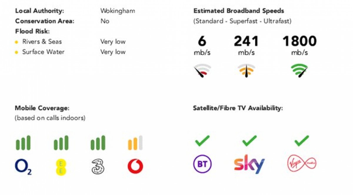Click the orange superfast wifi gauge
The image size is (353, 195).
(246, 71)
